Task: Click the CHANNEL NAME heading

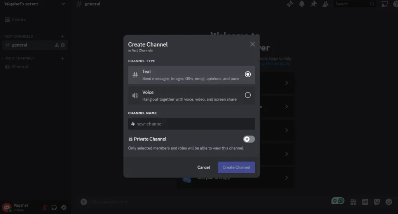Action: [x=142, y=113]
